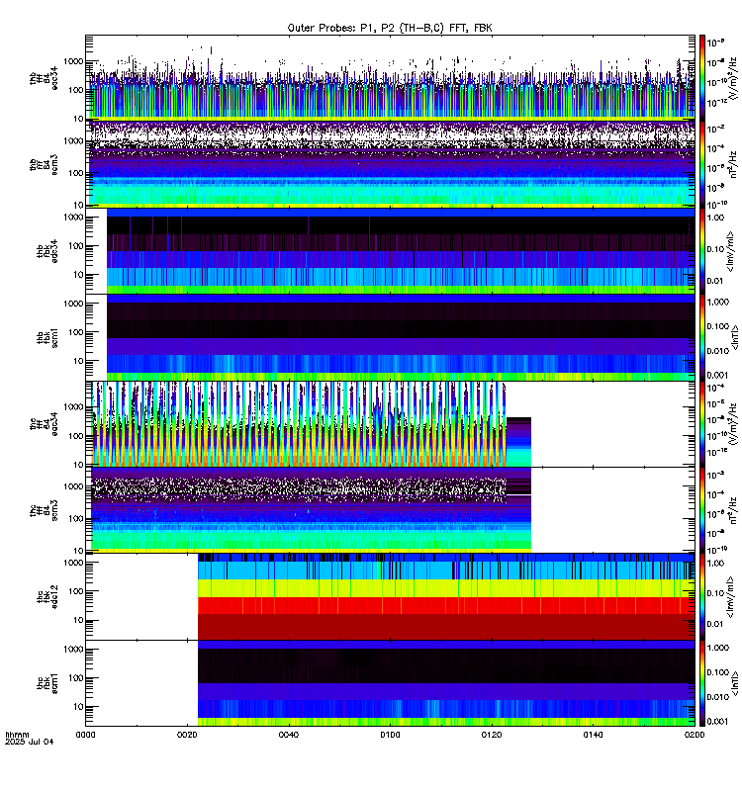Image resolution: width=742 pixels, height=791 pixels.
Task: Select the thb fbk scm1 filter bank panel
Action: pyautogui.click(x=390, y=337)
